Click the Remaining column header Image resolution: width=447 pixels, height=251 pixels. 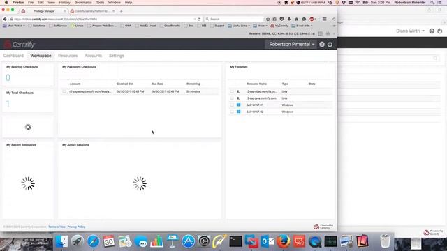(193, 84)
